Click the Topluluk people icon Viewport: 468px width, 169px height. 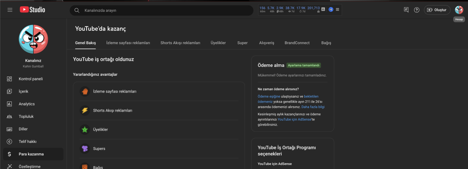pyautogui.click(x=9, y=116)
